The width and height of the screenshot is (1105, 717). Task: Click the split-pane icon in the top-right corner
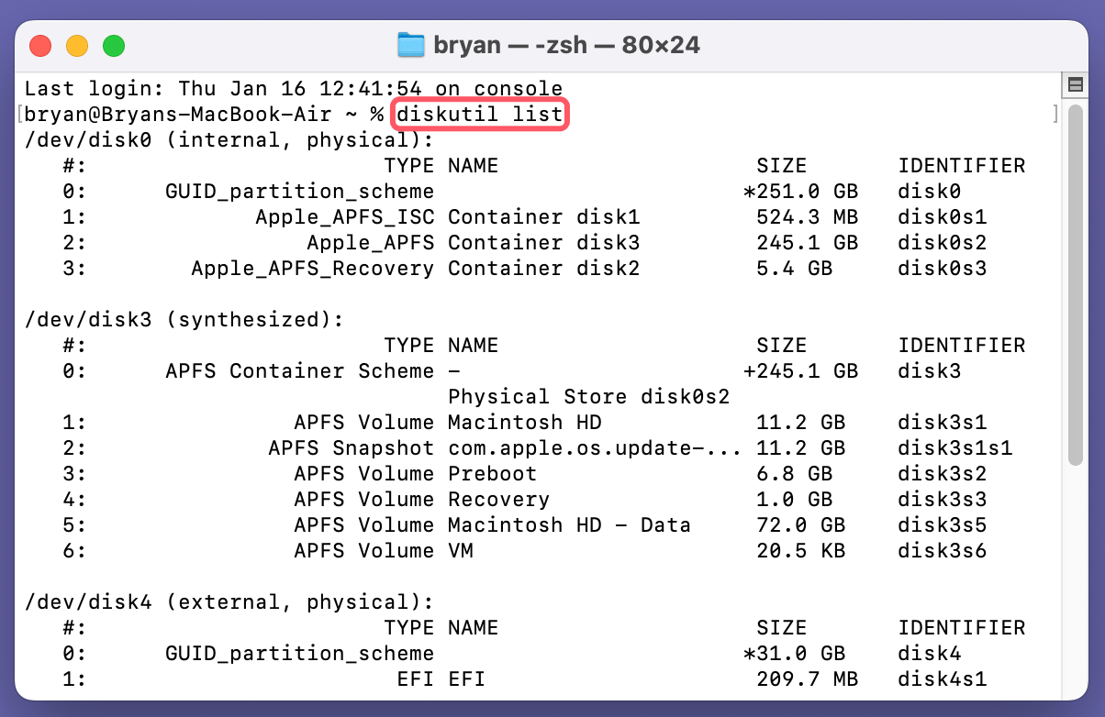(1074, 84)
